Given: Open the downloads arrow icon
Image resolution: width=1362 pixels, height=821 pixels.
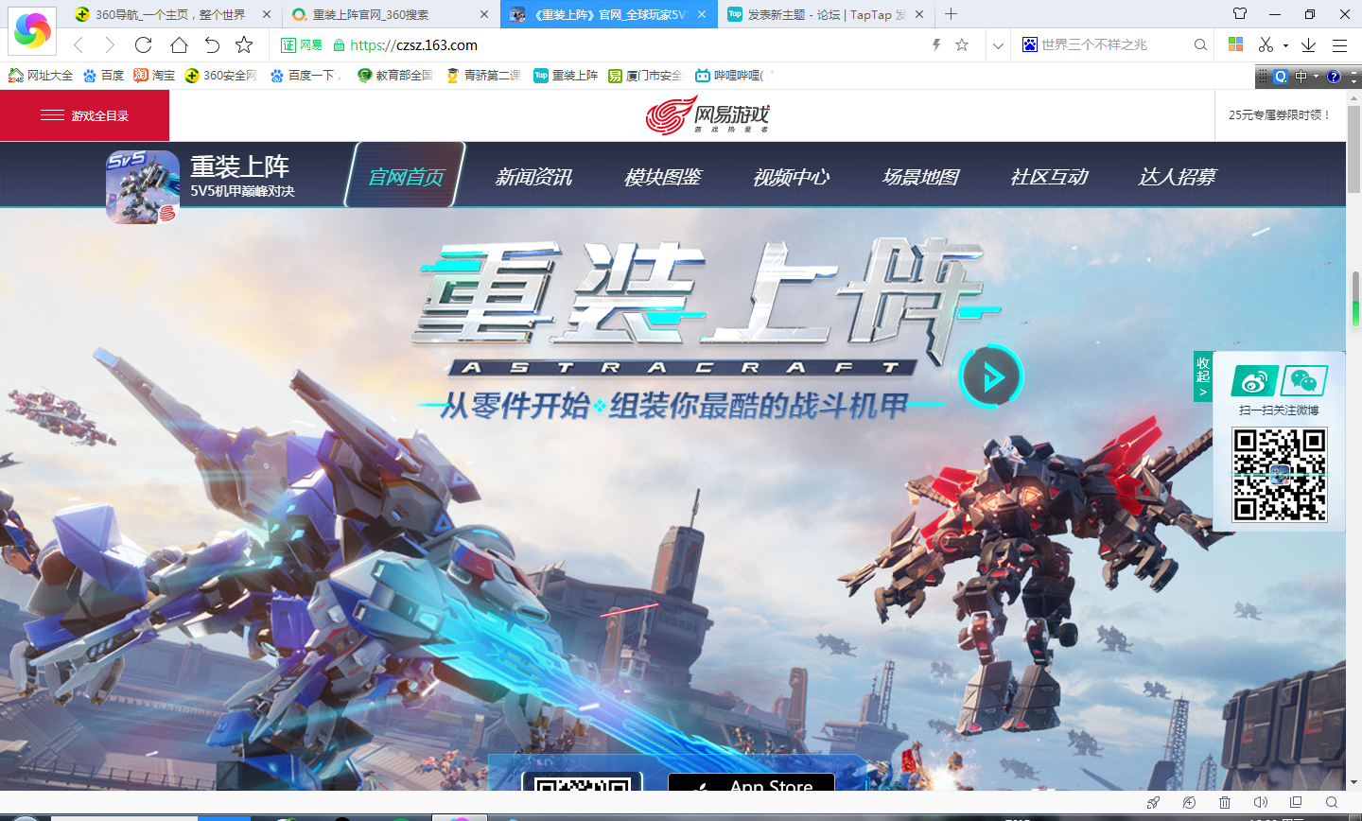Looking at the screenshot, I should 1309,44.
